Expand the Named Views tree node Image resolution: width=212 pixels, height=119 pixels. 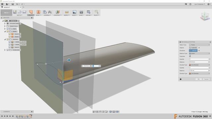tap(5, 26)
